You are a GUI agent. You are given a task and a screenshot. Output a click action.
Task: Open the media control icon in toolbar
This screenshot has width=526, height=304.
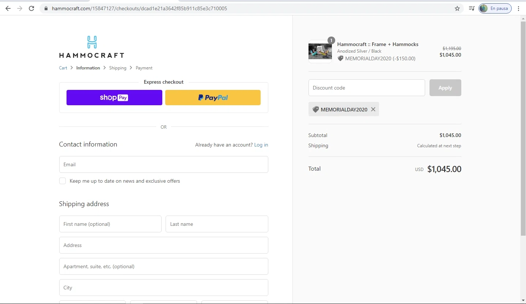pos(472,8)
